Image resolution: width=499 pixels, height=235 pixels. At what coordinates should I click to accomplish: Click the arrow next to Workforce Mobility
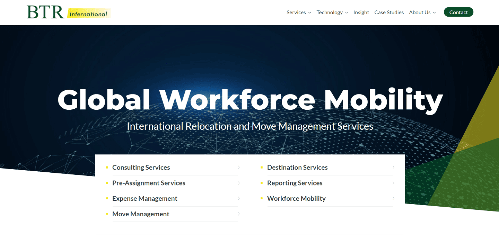tap(393, 198)
